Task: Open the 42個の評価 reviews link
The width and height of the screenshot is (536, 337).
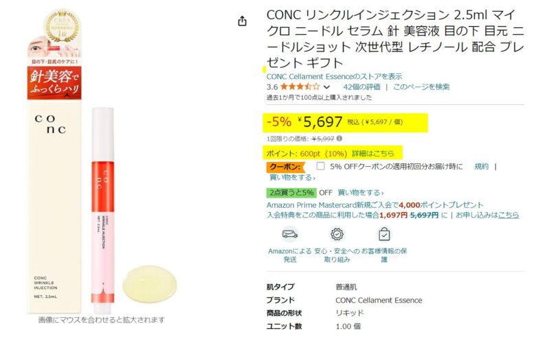Action: click(x=361, y=86)
